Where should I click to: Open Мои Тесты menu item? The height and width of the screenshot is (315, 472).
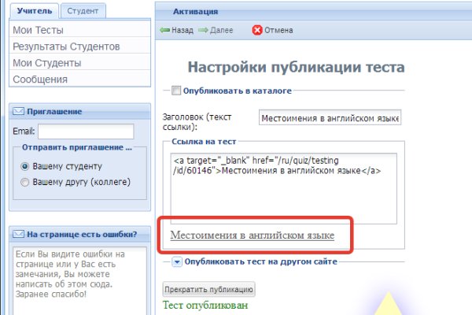click(39, 30)
